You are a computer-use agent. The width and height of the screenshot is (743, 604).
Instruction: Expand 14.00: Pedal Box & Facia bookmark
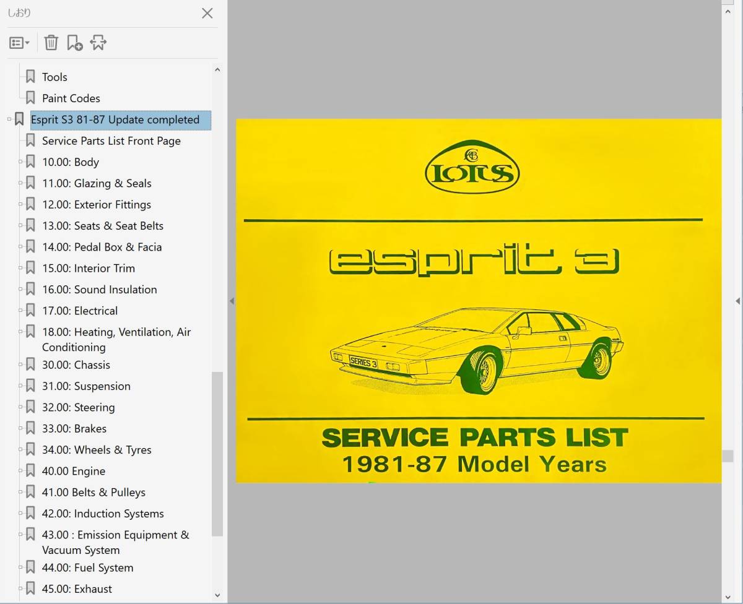[x=20, y=247]
